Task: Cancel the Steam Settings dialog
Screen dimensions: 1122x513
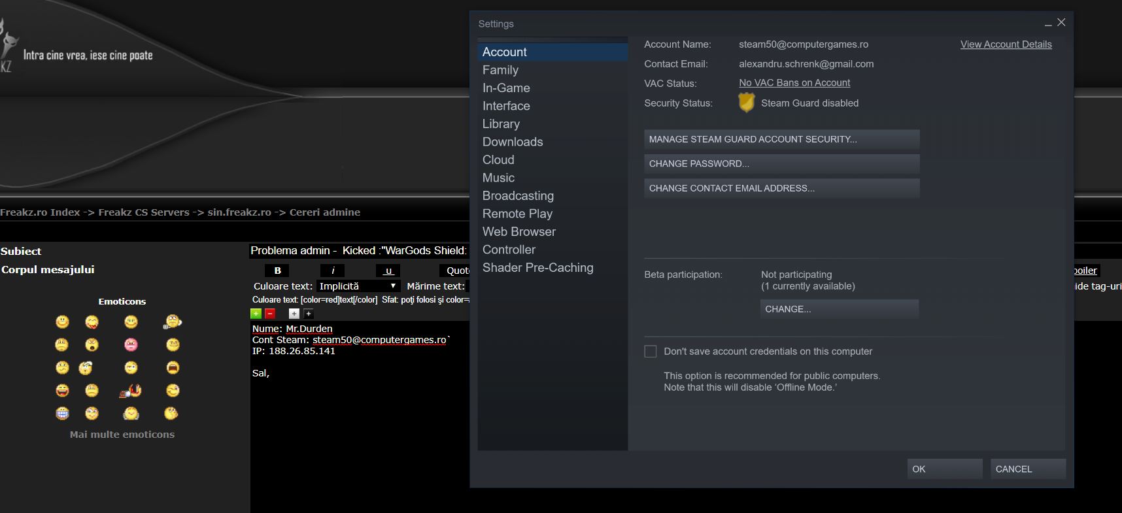Action: point(1028,469)
